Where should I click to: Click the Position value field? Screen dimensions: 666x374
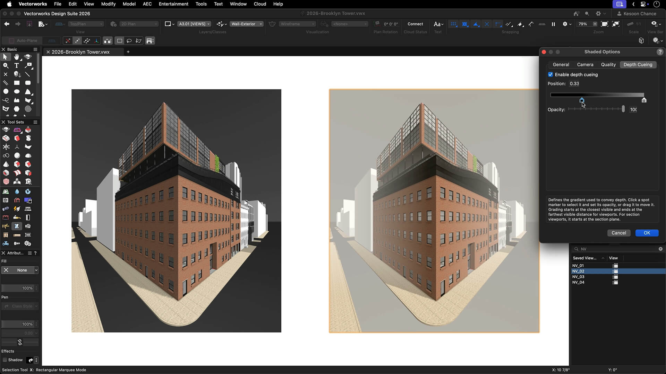click(x=574, y=83)
